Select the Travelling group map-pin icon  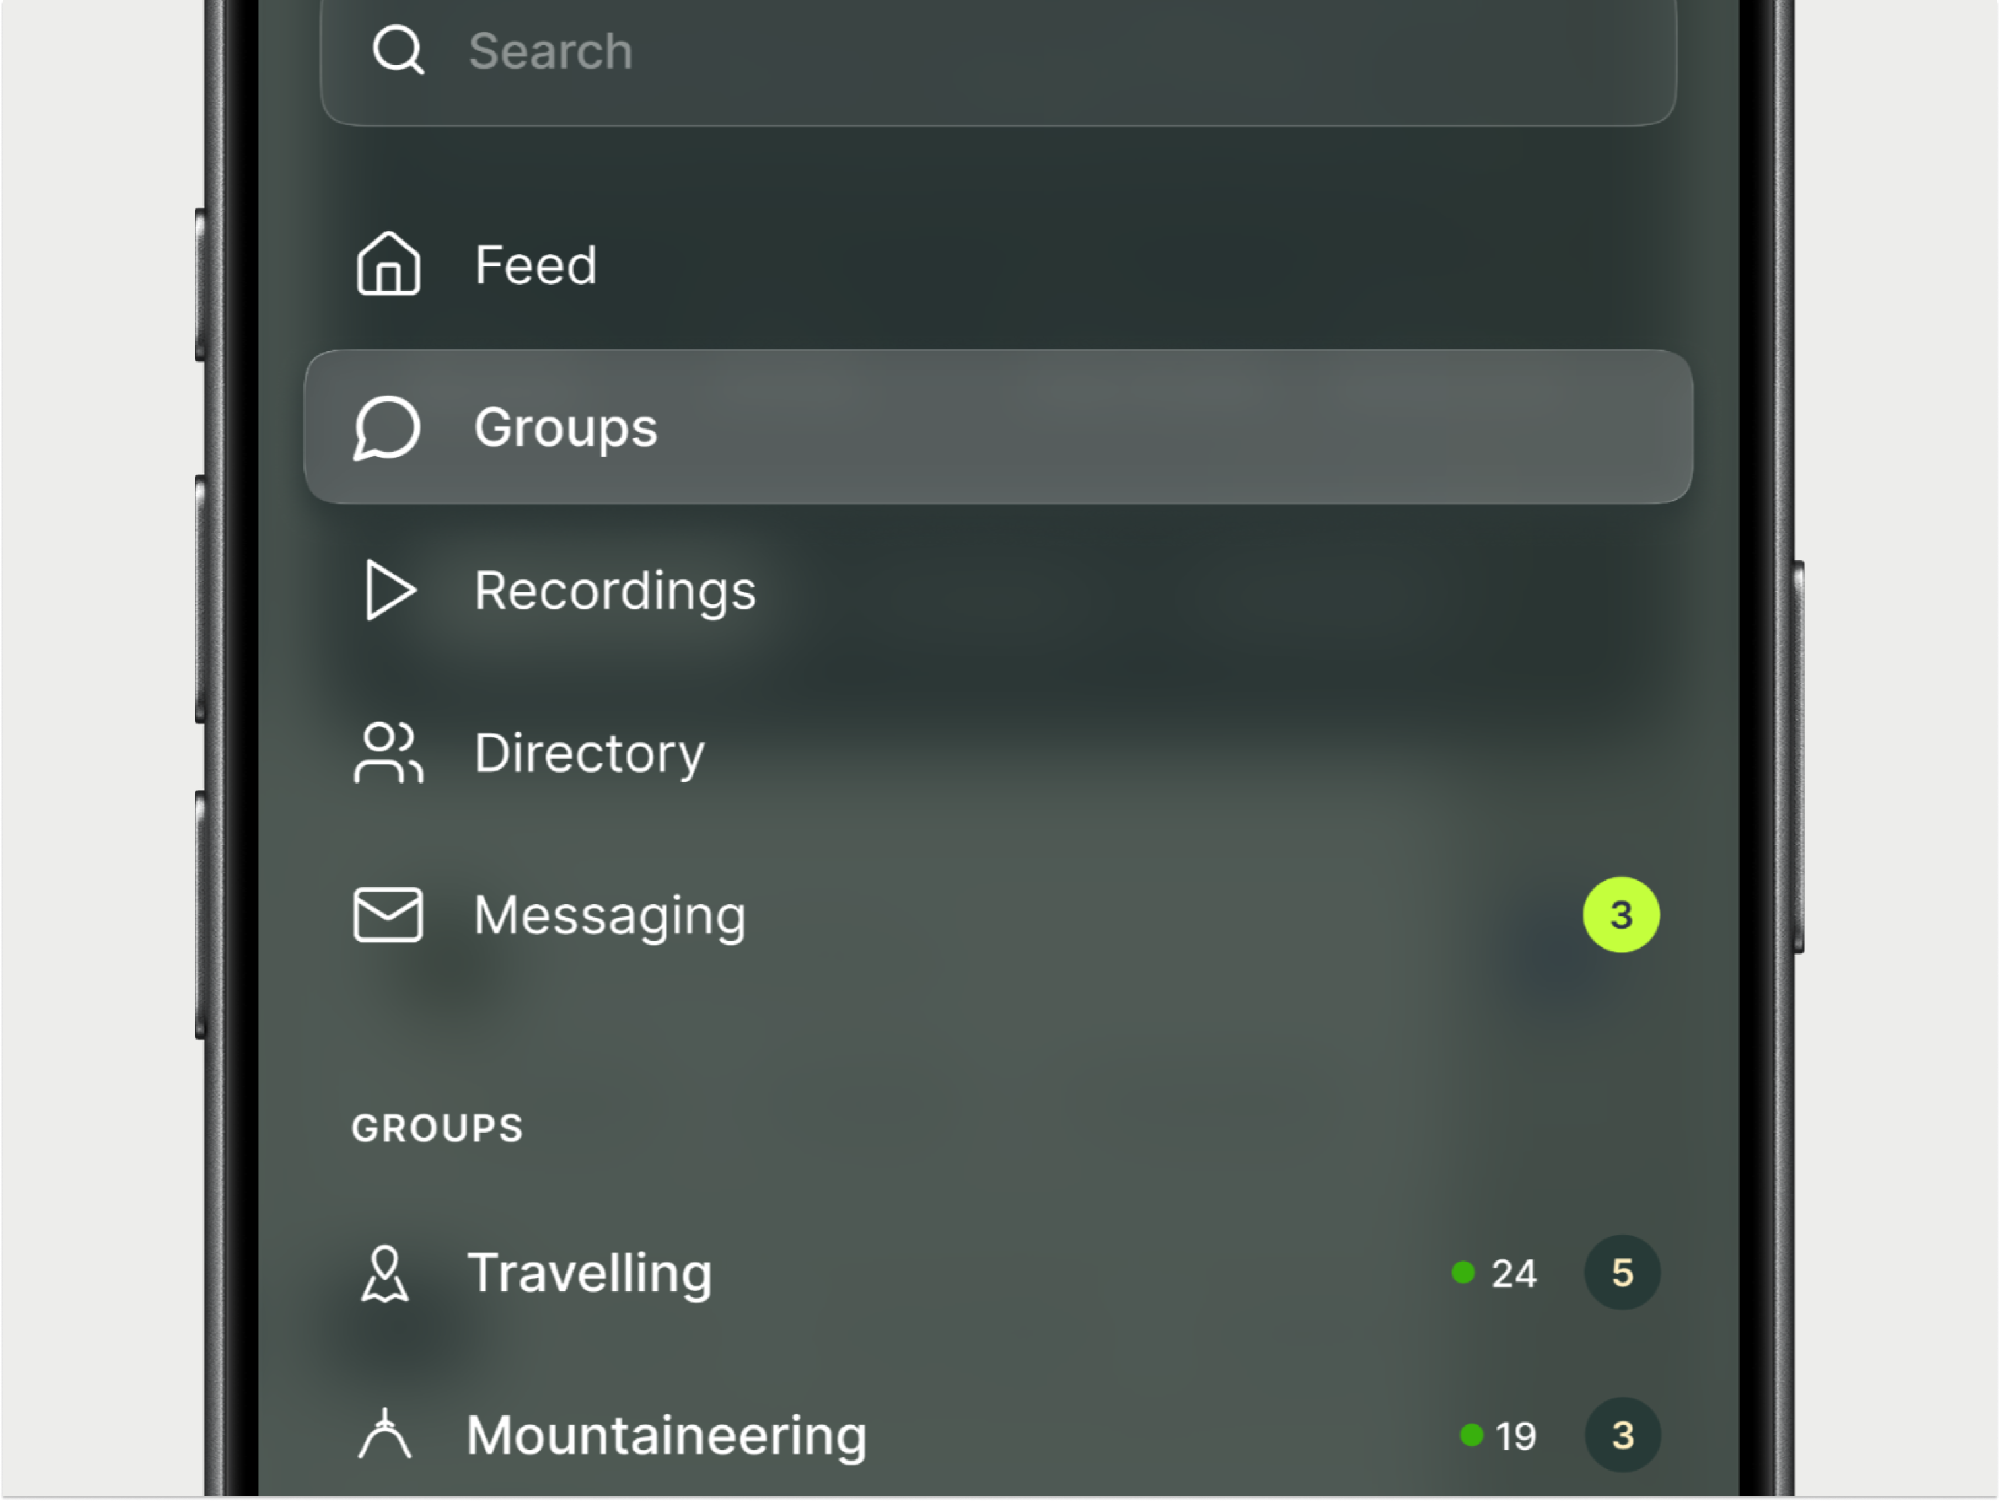click(x=387, y=1273)
